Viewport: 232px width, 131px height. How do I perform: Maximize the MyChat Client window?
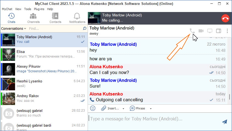click(x=219, y=4)
